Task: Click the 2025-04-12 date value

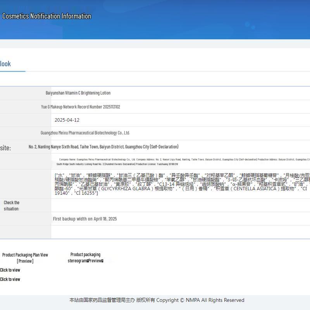Action: coord(67,120)
